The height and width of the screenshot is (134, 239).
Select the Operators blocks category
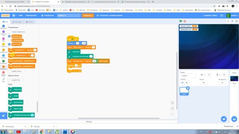[3, 62]
